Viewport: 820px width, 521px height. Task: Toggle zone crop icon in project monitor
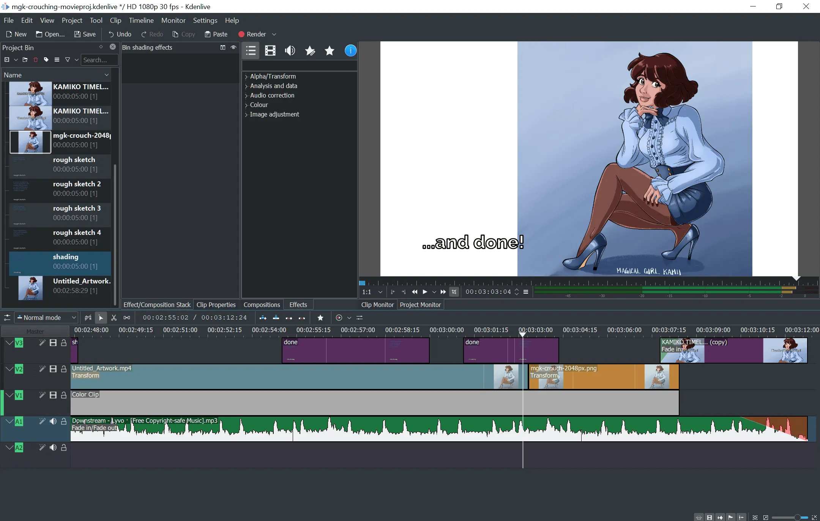454,292
